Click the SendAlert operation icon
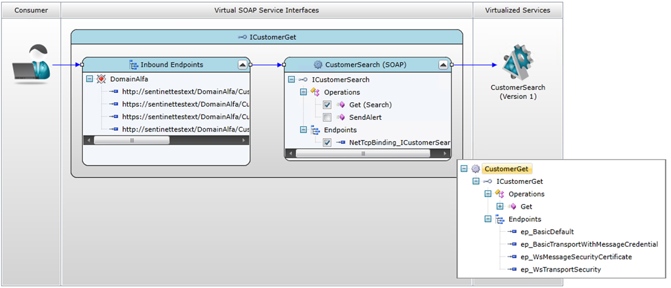Screen dimensions: 671x288 pyautogui.click(x=340, y=117)
